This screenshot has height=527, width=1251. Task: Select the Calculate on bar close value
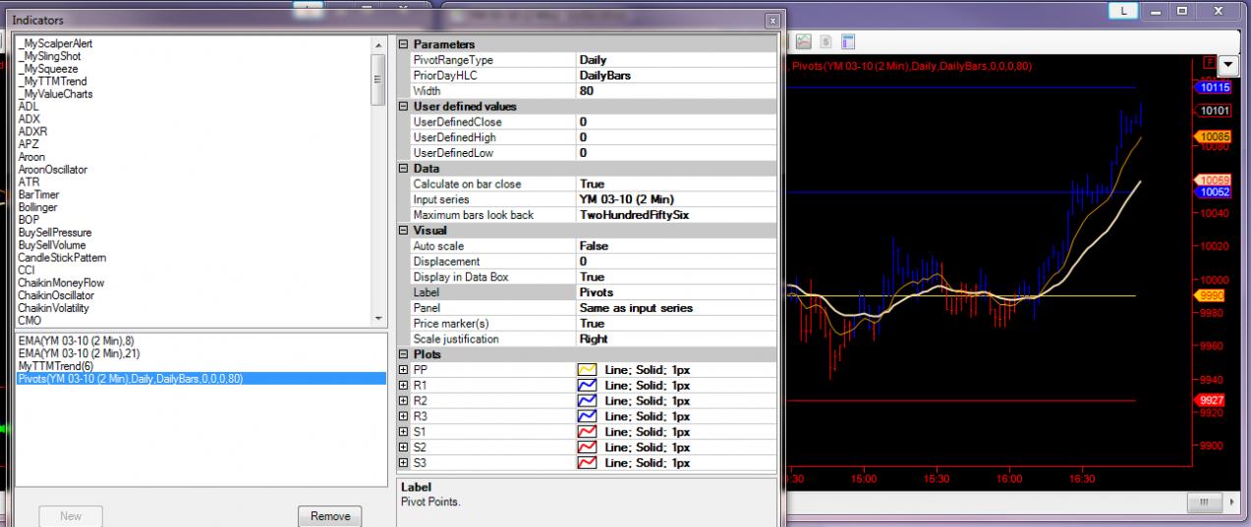coord(593,184)
